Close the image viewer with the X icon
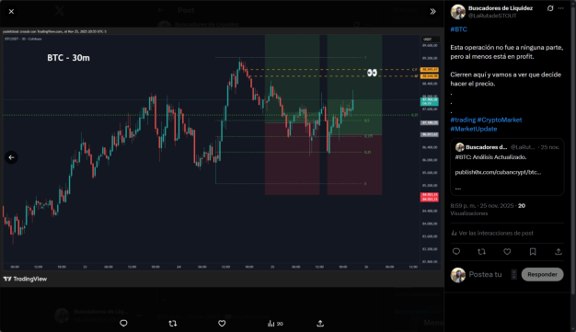Image resolution: width=576 pixels, height=332 pixels. 11,11
